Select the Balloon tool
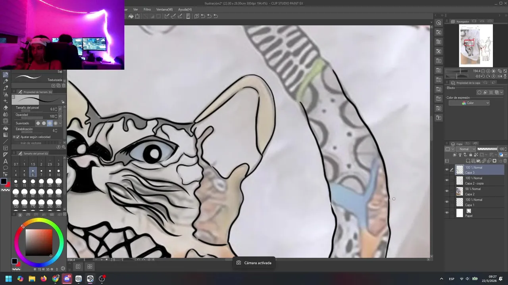 (x=6, y=167)
